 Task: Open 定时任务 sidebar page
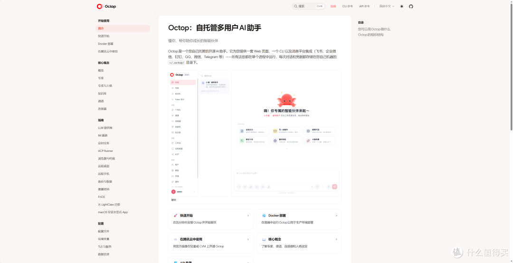tap(104, 143)
